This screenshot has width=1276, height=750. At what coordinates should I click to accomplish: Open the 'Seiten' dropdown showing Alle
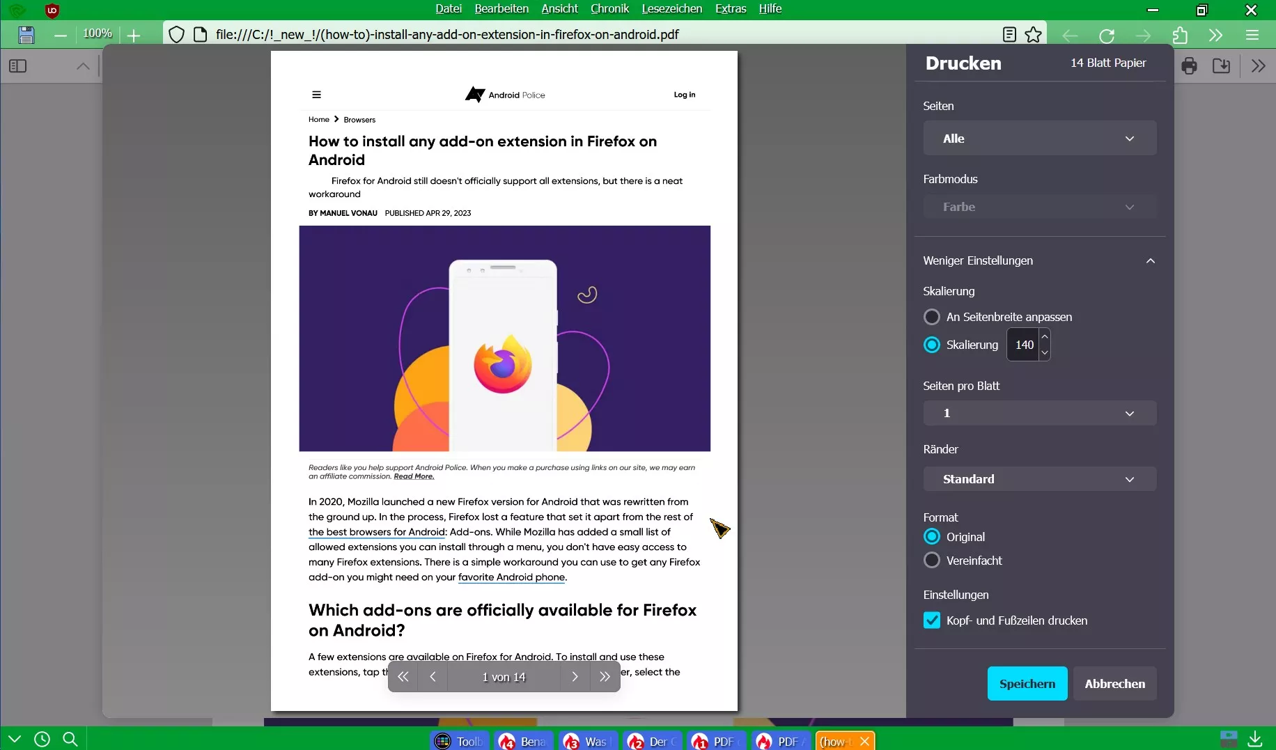(x=1040, y=139)
